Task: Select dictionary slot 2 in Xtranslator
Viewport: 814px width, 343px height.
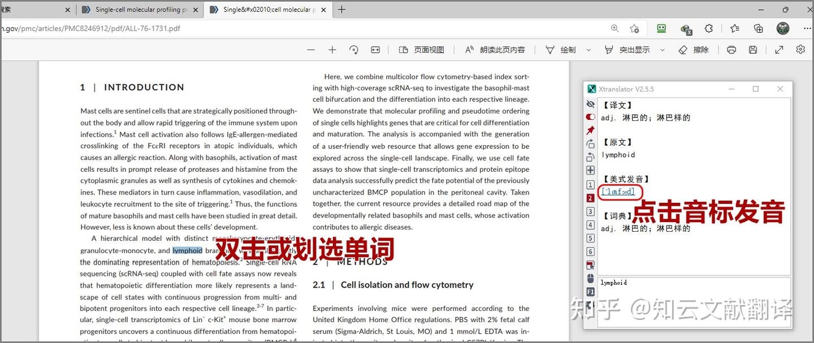Action: tap(590, 198)
